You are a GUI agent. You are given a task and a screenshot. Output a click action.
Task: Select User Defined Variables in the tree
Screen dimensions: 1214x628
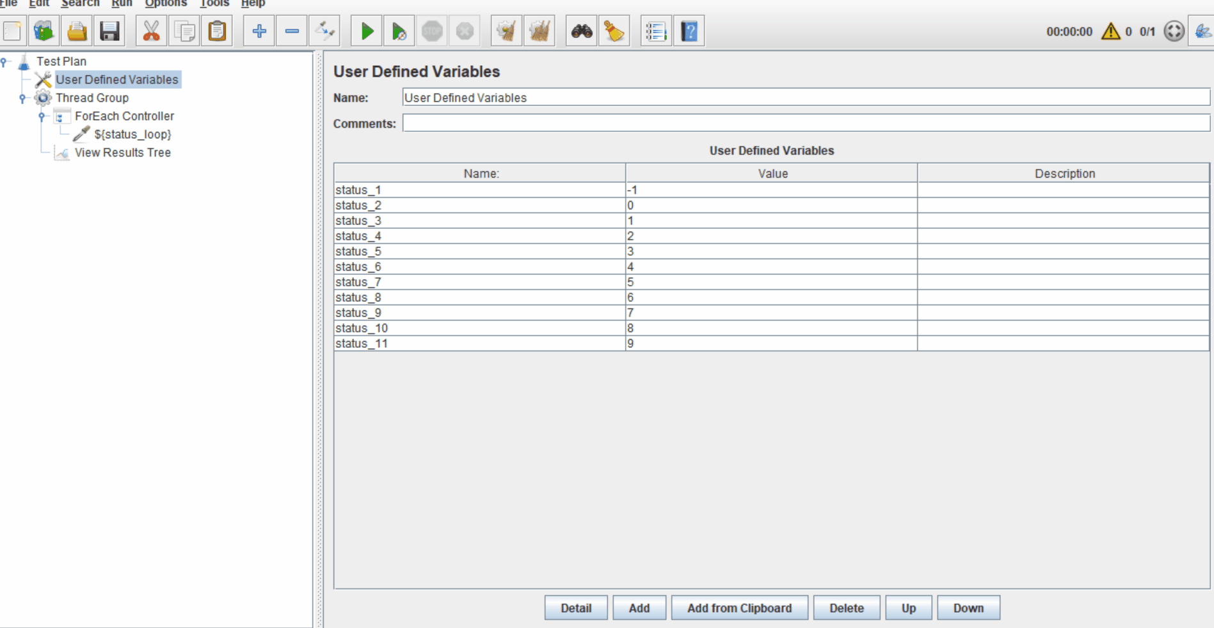(x=117, y=79)
